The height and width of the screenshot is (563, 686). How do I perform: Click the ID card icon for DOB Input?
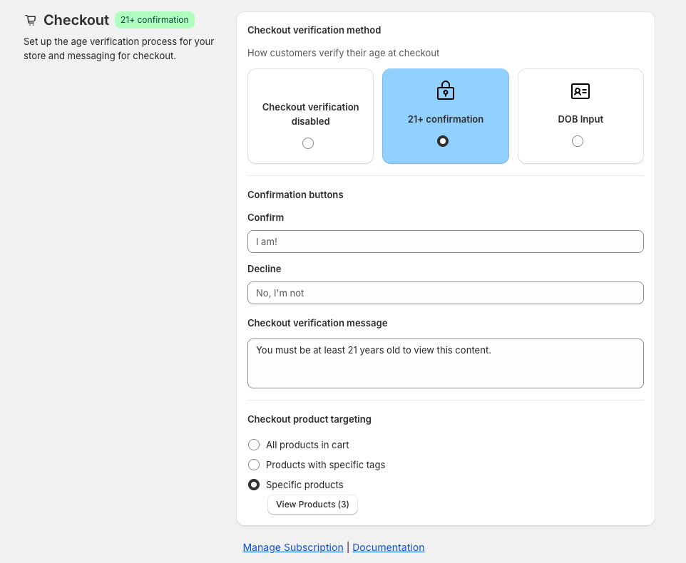coord(580,91)
